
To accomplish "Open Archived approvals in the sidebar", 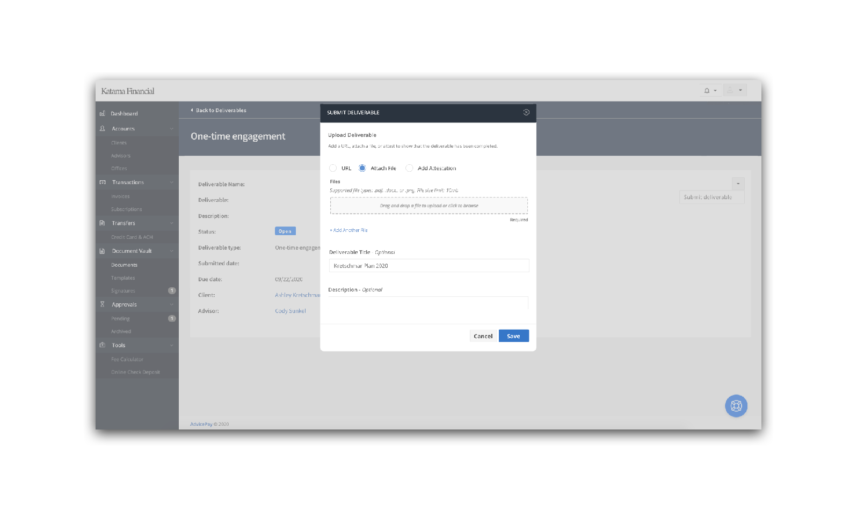I will pyautogui.click(x=121, y=332).
